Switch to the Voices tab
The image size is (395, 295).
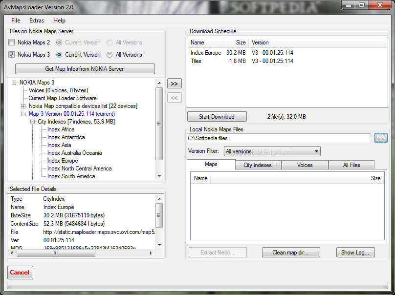(305, 165)
